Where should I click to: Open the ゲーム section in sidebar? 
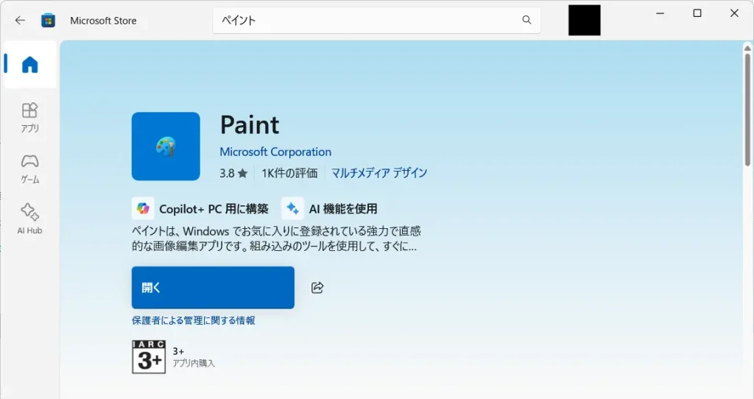click(x=29, y=169)
